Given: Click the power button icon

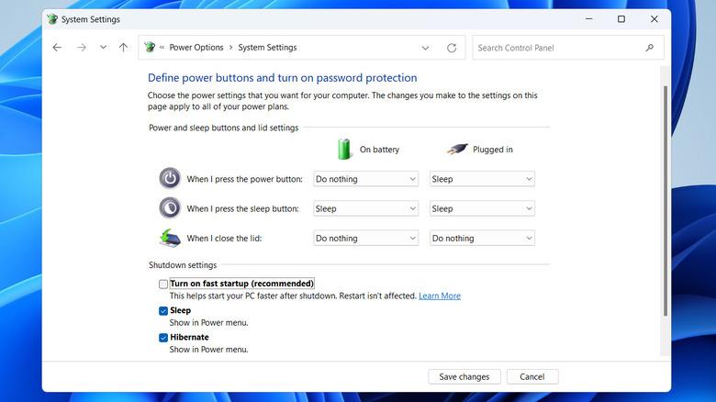Looking at the screenshot, I should coord(170,179).
